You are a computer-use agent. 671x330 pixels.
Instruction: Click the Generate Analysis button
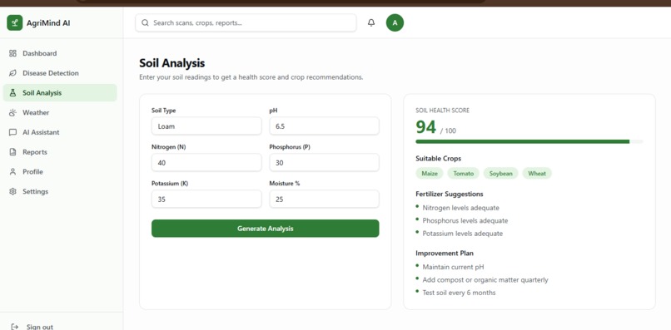pyautogui.click(x=266, y=229)
